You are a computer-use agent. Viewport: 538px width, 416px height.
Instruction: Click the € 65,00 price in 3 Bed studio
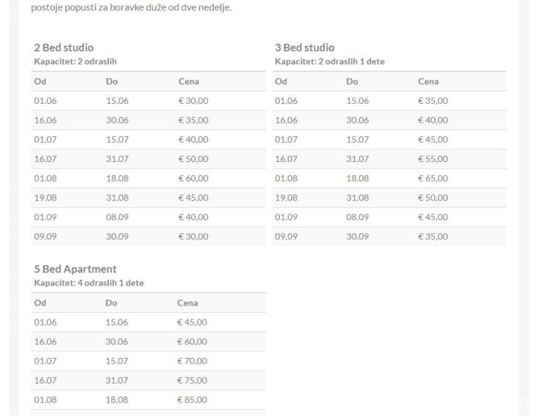tap(433, 178)
